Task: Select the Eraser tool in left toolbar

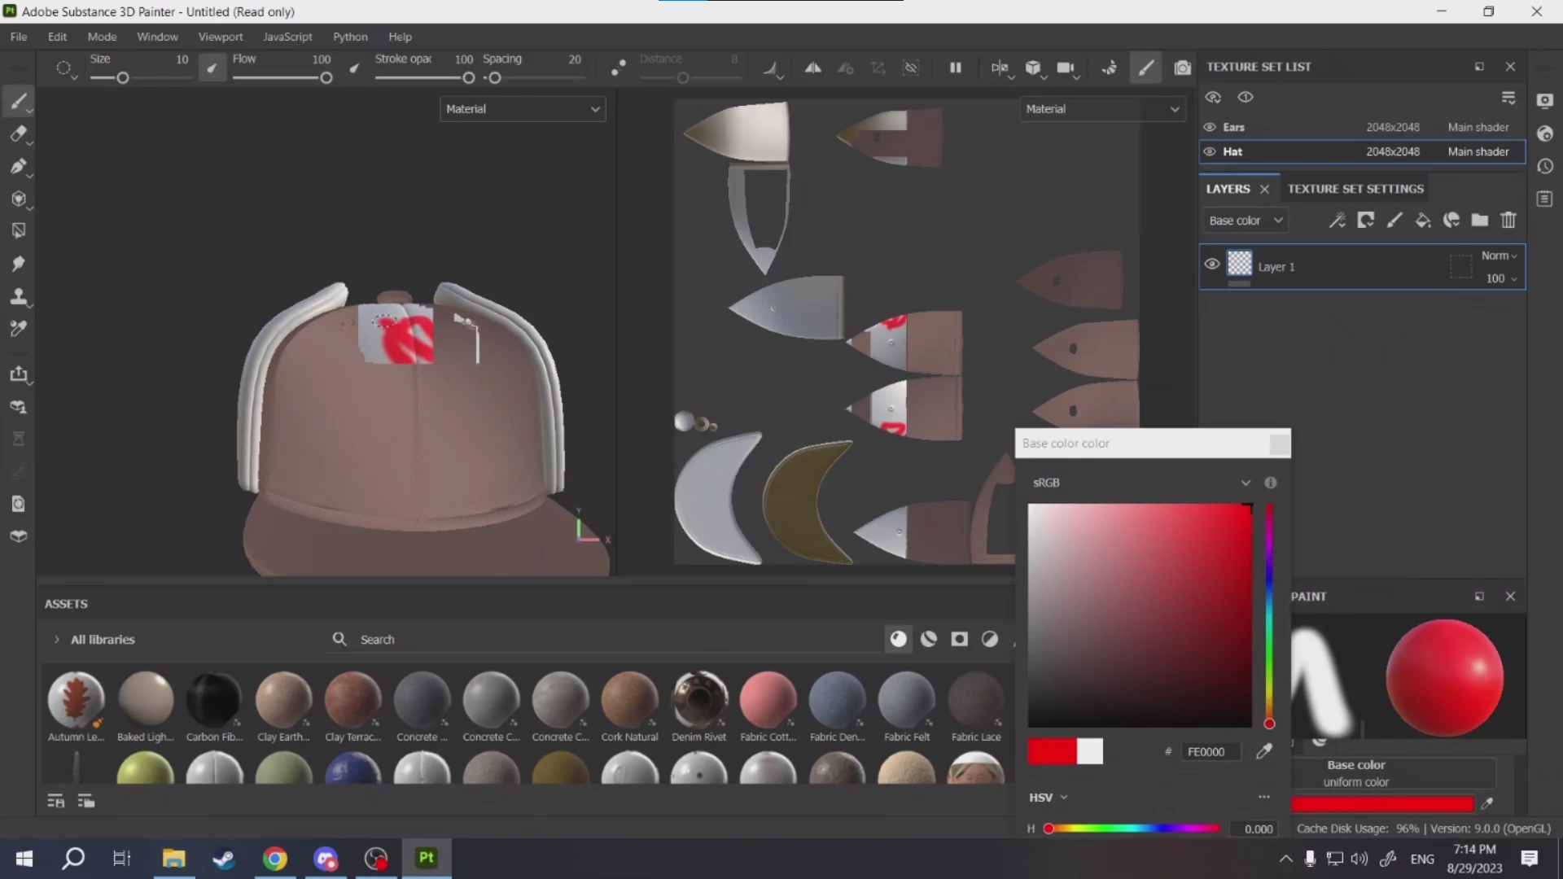Action: click(18, 134)
